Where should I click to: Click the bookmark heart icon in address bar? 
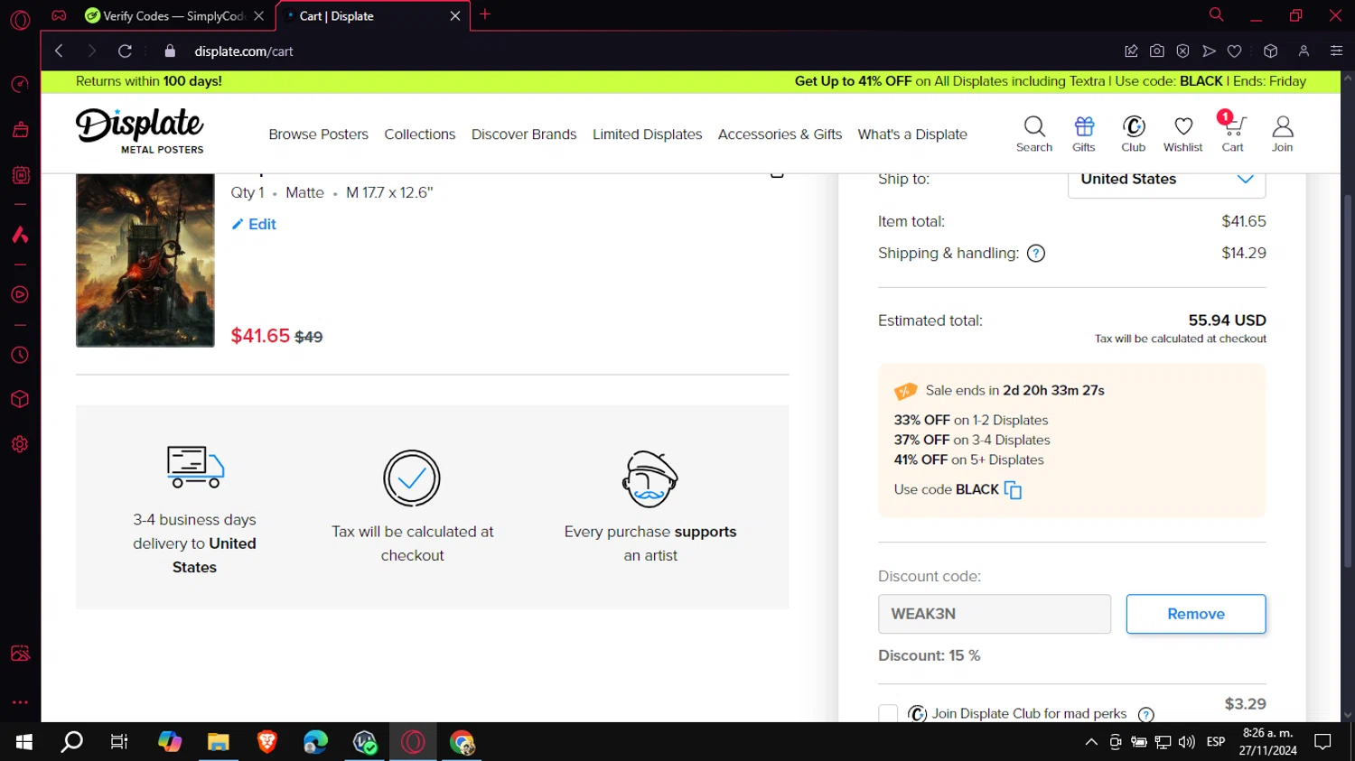[x=1234, y=51]
